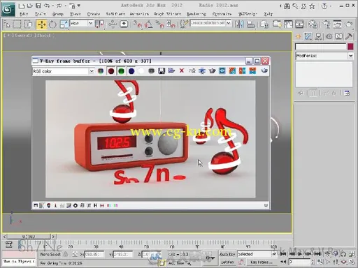Screen dimensions: 358x268
Task: Toggle monochromatic mode gray circle in frame buffer
Action: (x=151, y=70)
